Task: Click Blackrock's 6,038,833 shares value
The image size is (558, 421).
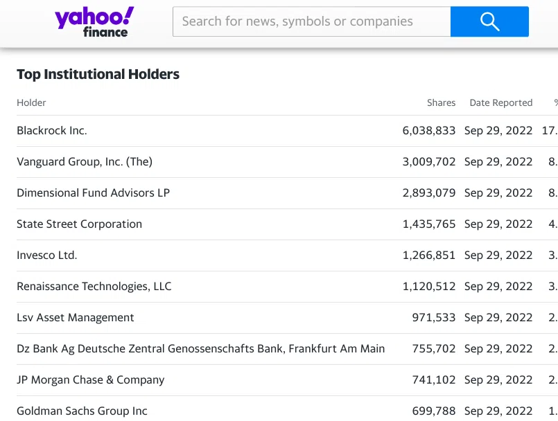Action: [429, 130]
